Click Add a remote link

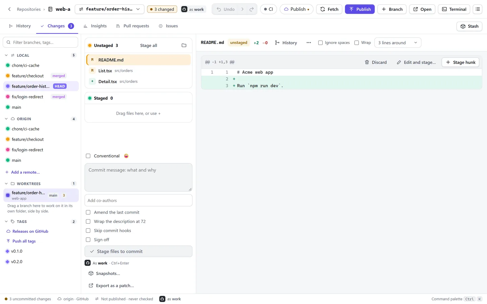(22, 172)
